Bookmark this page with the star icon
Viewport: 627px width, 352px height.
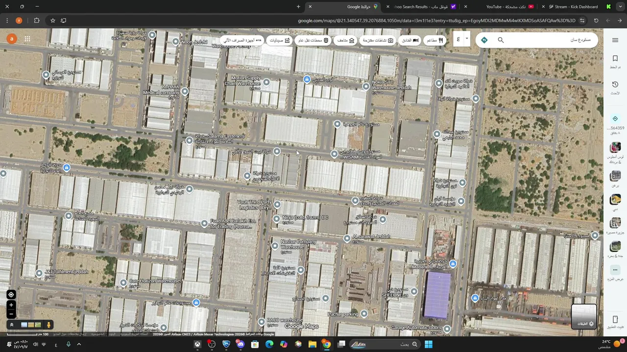click(x=53, y=21)
